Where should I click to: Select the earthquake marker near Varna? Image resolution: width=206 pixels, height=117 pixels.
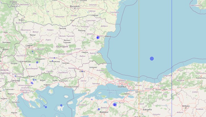point(98,37)
